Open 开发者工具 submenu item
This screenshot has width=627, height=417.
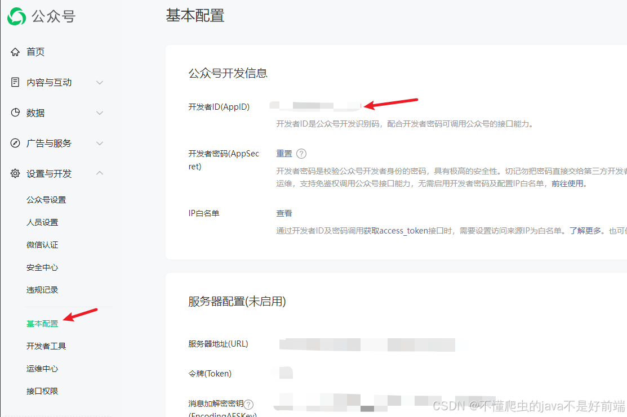tap(46, 346)
